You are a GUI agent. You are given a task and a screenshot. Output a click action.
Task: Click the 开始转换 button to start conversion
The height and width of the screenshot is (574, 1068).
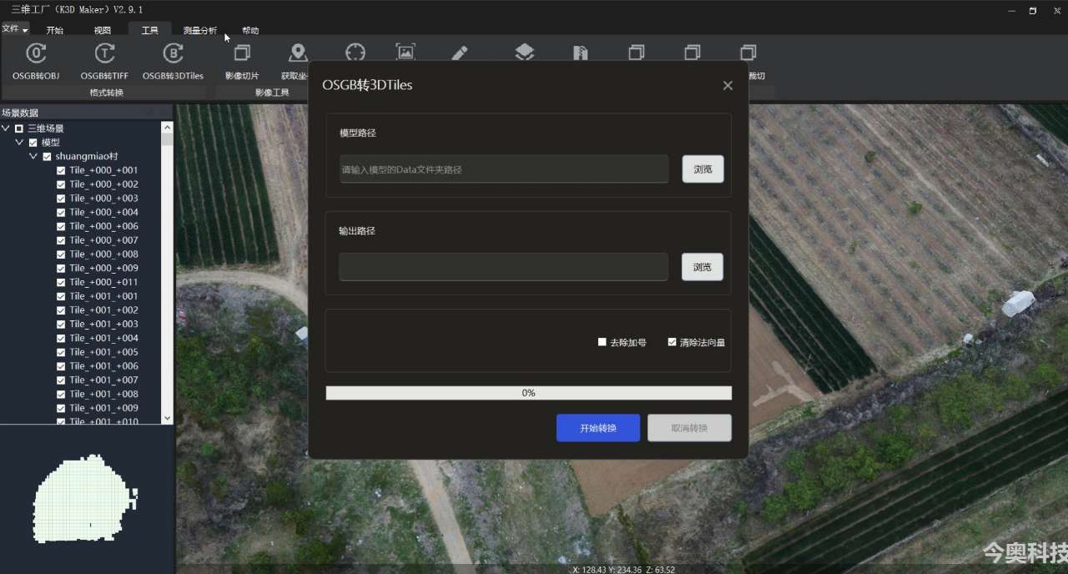pos(597,427)
